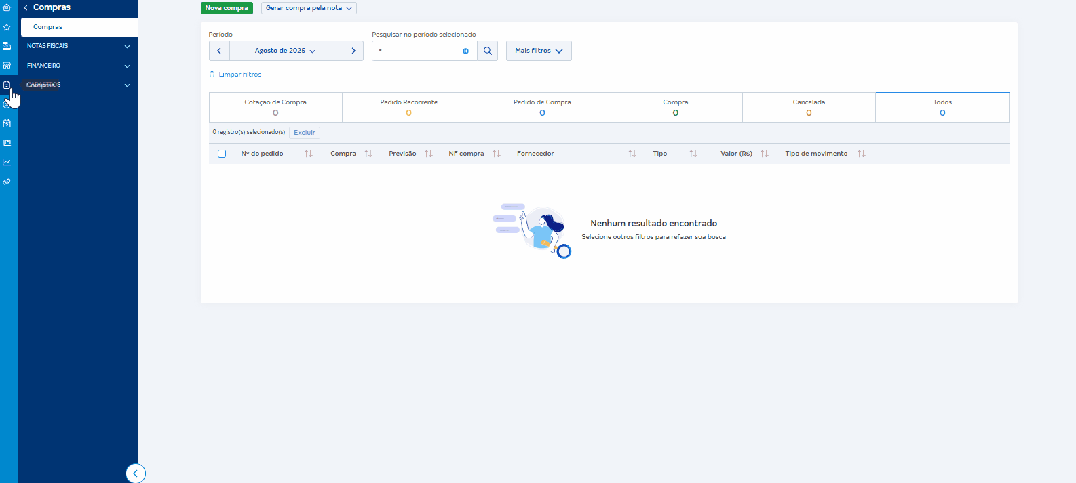Click the magnifying glass search button
This screenshot has width=1076, height=483.
tap(488, 51)
